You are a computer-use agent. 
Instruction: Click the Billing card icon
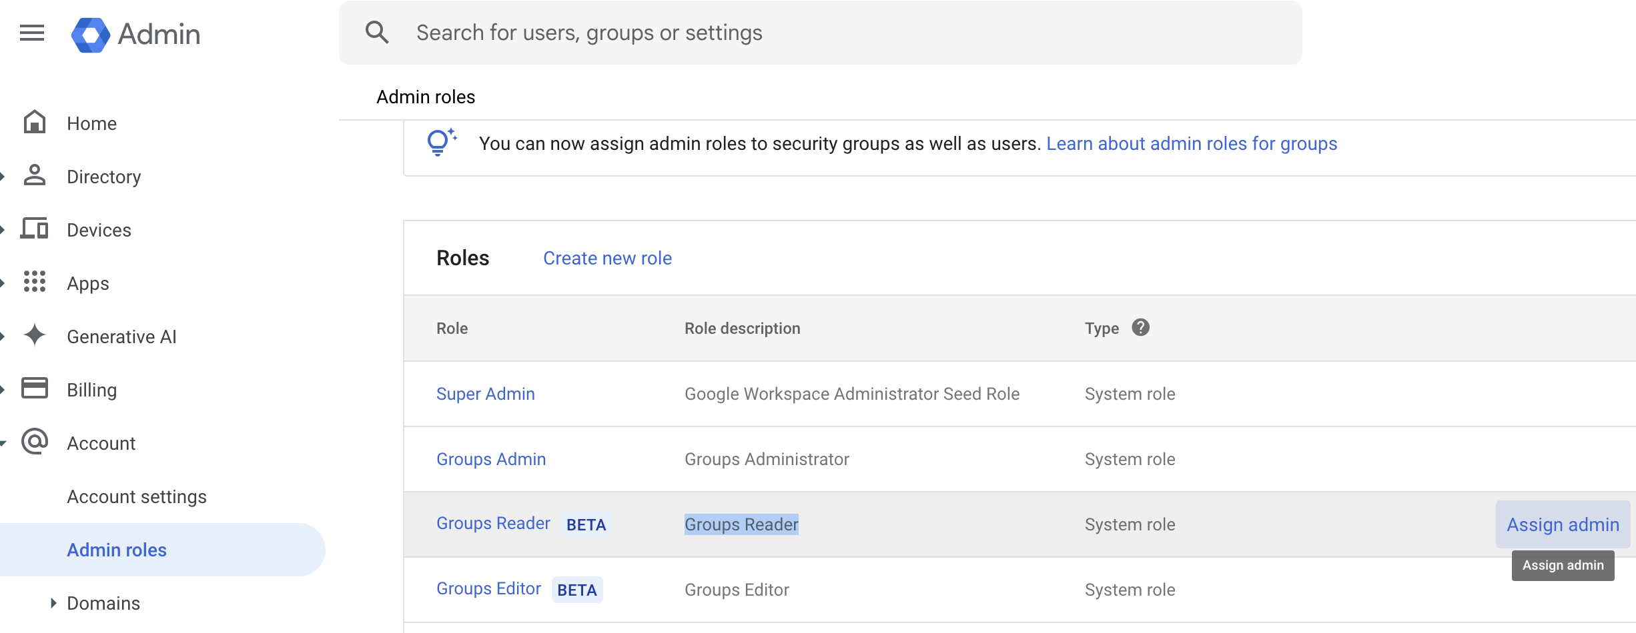click(35, 388)
